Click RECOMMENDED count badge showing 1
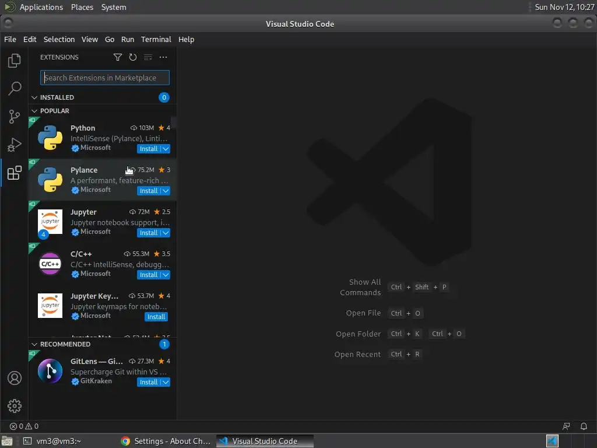Viewport: 597px width, 448px height. pos(164,344)
